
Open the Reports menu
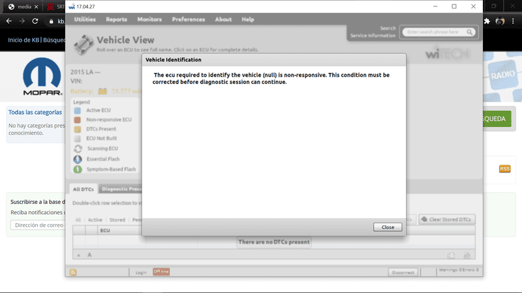[117, 20]
